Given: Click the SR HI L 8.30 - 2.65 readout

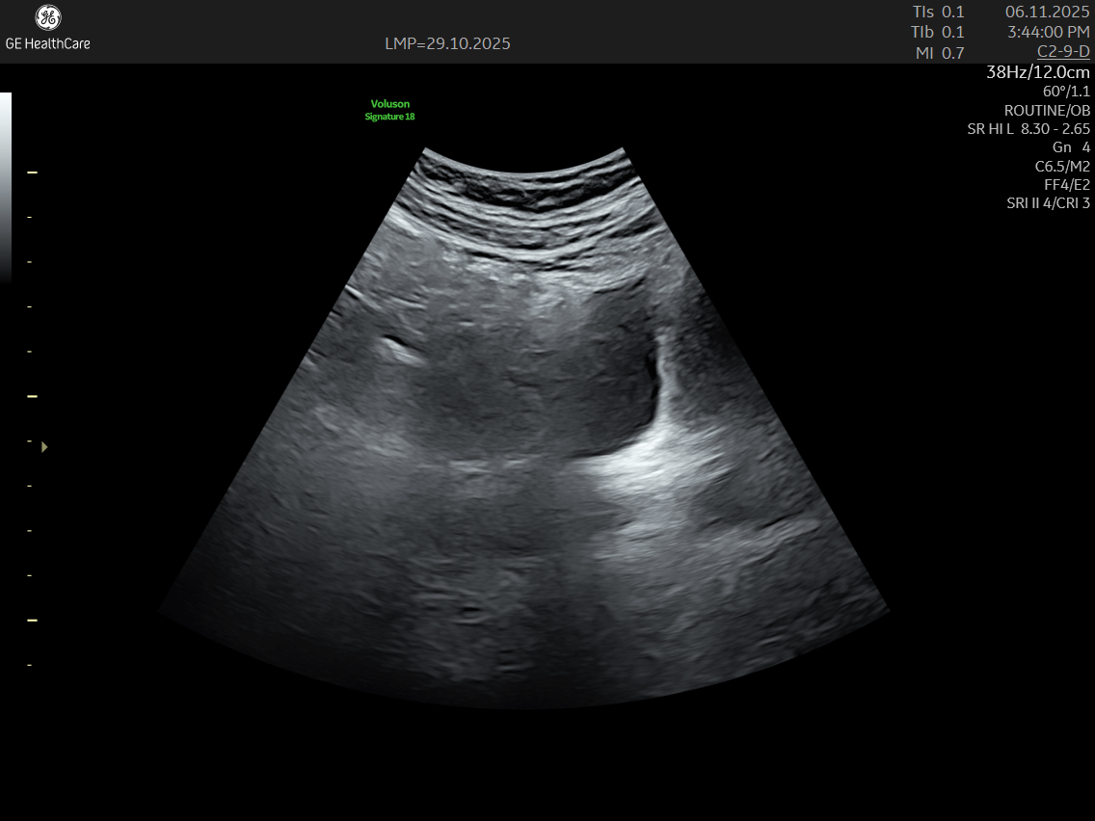Looking at the screenshot, I should click(x=1028, y=128).
